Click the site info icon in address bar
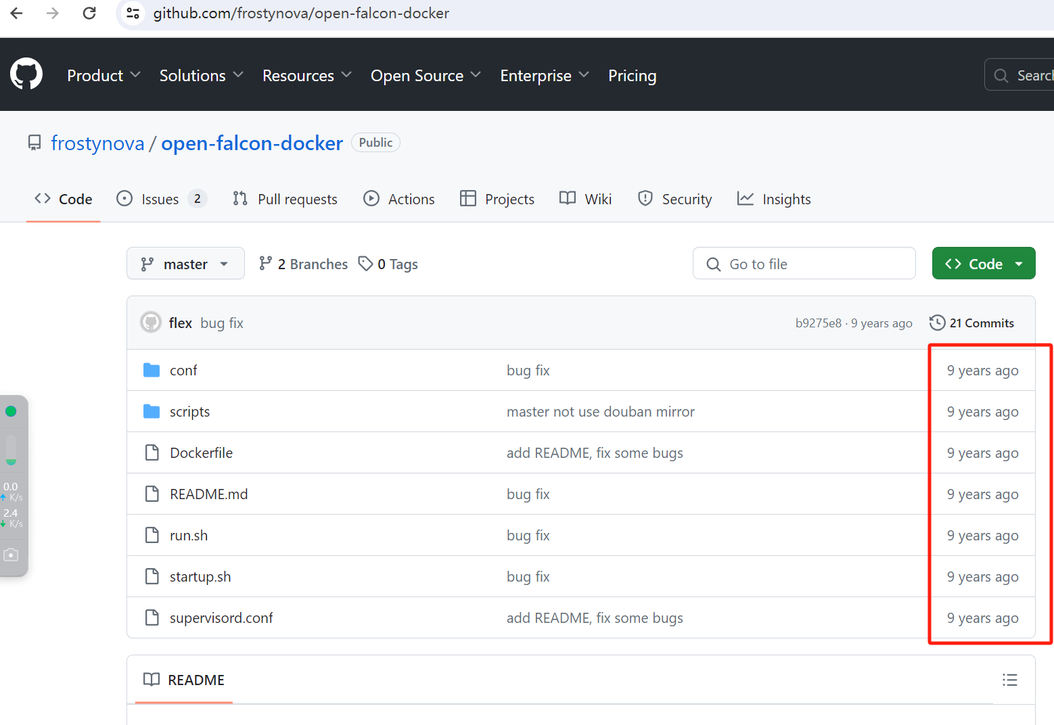This screenshot has height=725, width=1054. pos(133,13)
